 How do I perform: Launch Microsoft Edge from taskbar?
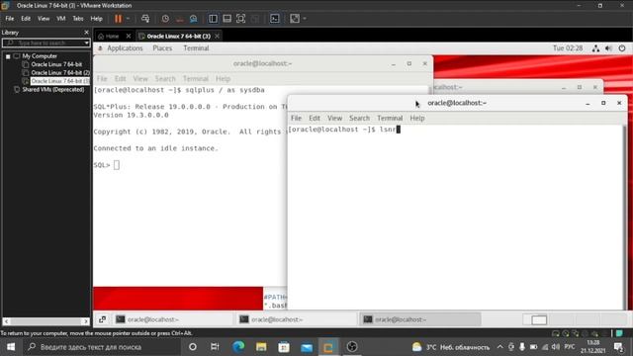(x=238, y=347)
